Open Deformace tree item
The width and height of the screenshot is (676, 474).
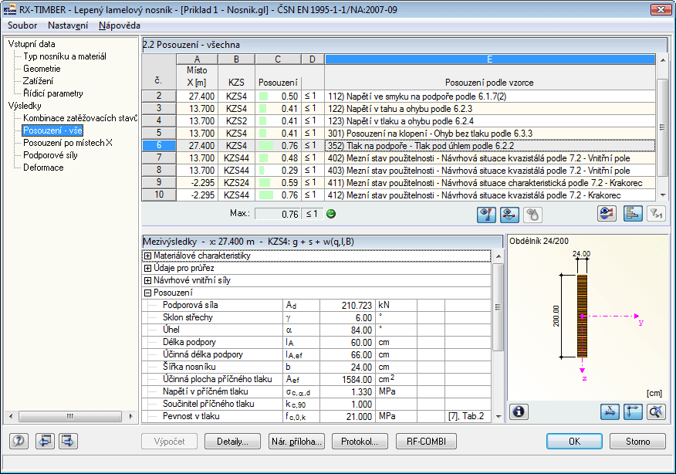point(43,168)
